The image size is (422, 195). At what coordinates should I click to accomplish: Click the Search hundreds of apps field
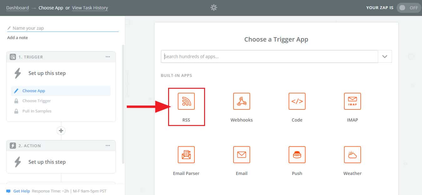(x=270, y=57)
